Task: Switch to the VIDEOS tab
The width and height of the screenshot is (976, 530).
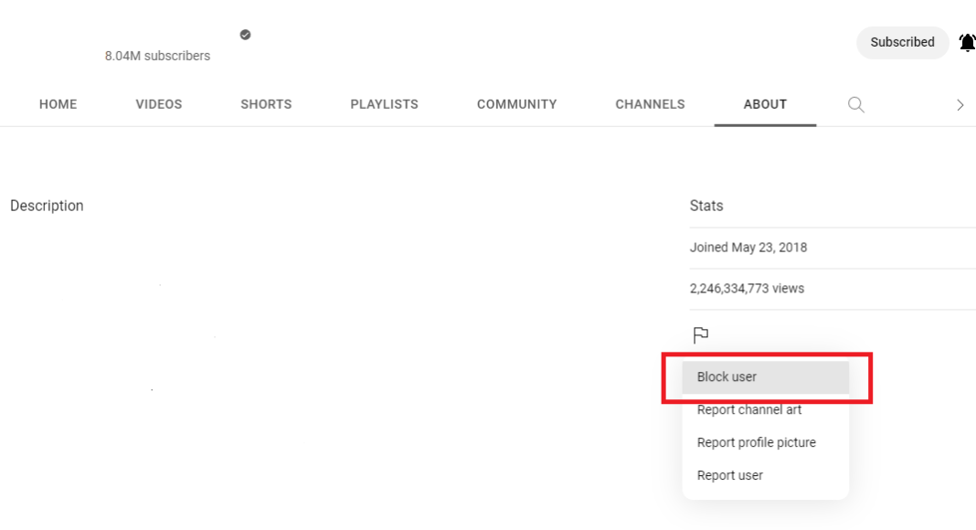Action: point(158,104)
